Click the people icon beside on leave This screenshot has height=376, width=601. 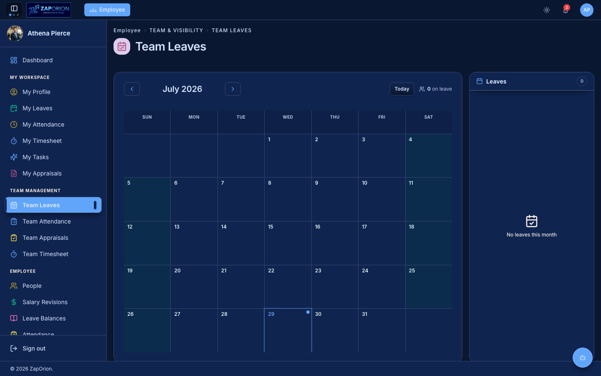[x=422, y=89]
